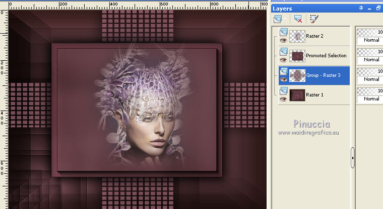Select the Group - Raster 3 thumbnail
Viewport: 383px width, 209px height.
(x=297, y=75)
